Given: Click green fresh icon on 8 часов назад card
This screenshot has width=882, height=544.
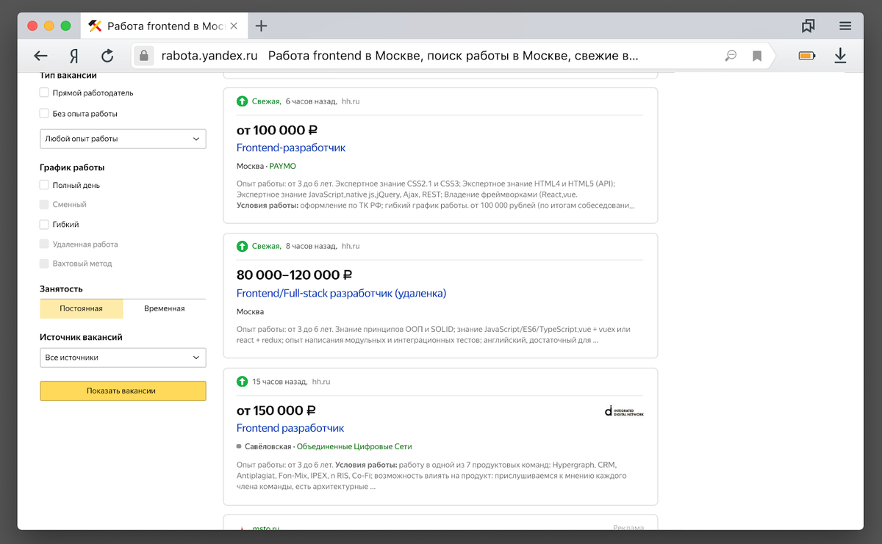Looking at the screenshot, I should 243,247.
